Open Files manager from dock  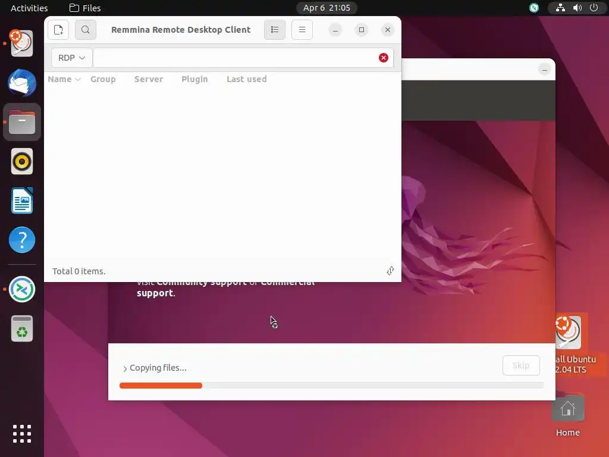[x=22, y=122]
